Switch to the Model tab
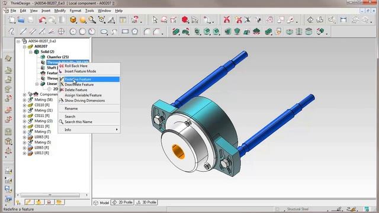Screen dimensions: 379x213 pos(101,202)
